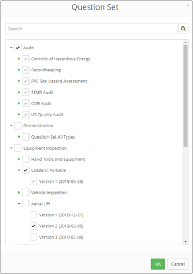Check Version 1 (2018-12-21) checkbox
Screen dimensions: 193x274
[x=33, y=215]
